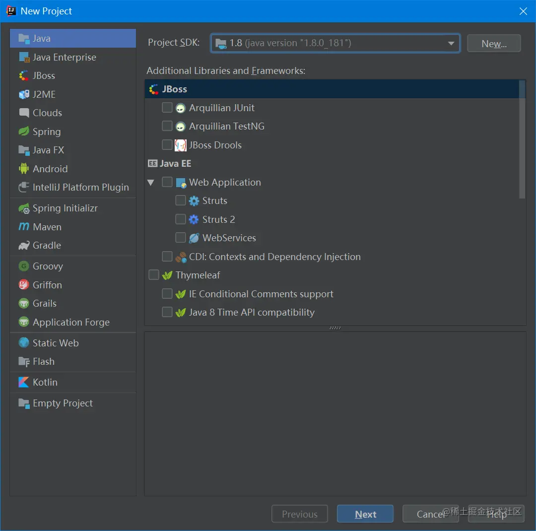The height and width of the screenshot is (531, 536).
Task: Click the Arquillian TestNG label
Action: pyautogui.click(x=227, y=127)
